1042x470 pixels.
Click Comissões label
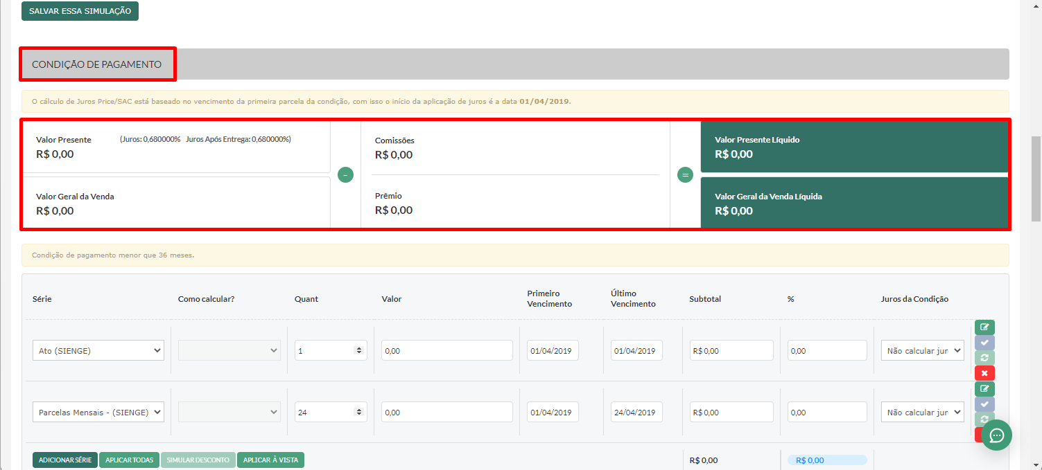394,141
